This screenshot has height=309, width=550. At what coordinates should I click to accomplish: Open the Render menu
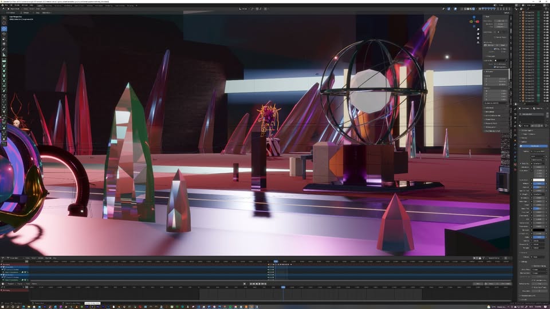click(x=17, y=5)
